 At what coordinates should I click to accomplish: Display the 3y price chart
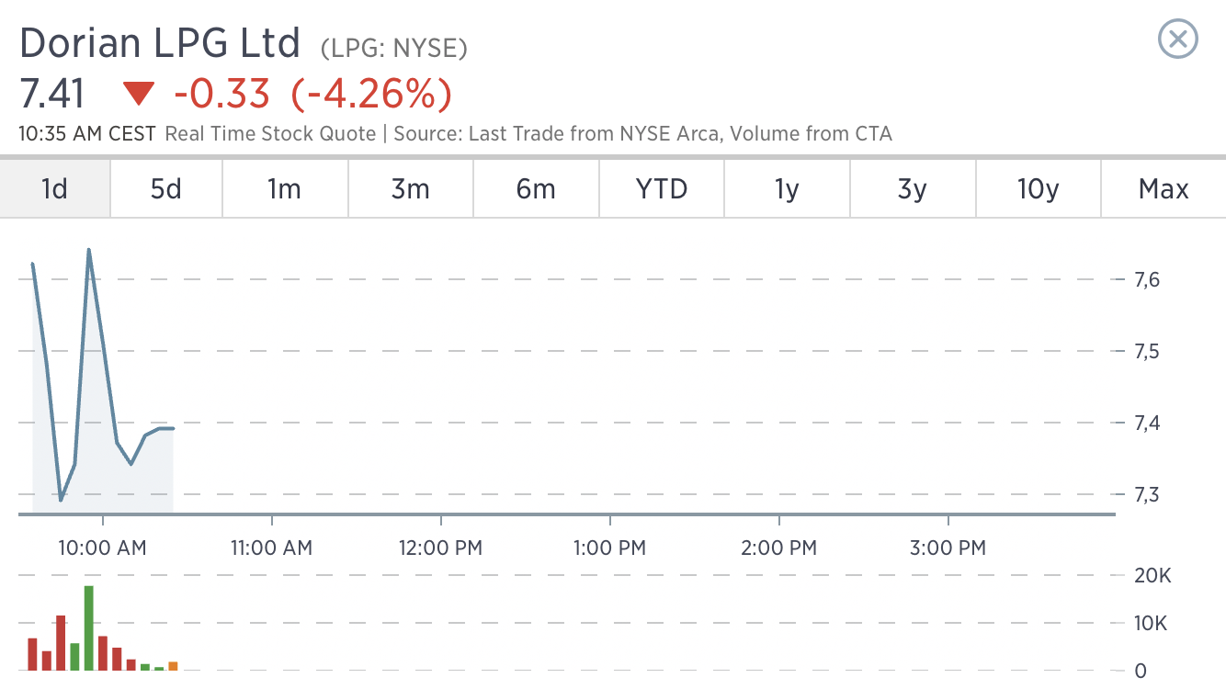912,189
